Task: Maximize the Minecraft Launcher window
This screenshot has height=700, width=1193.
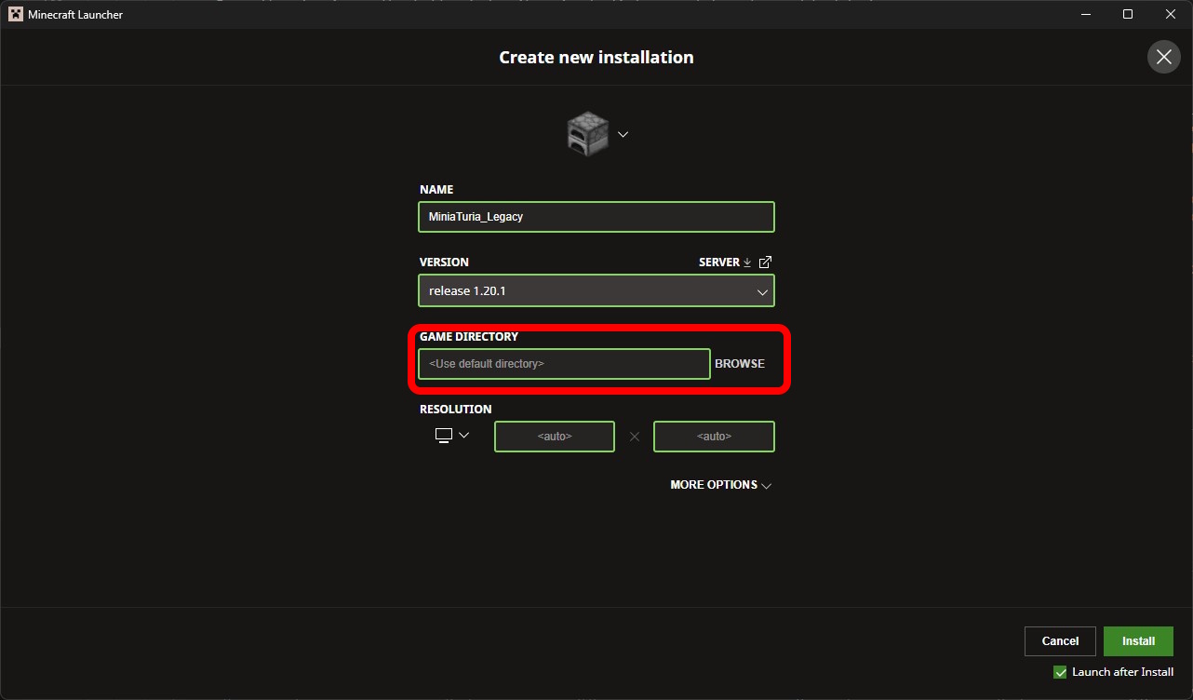Action: point(1128,14)
